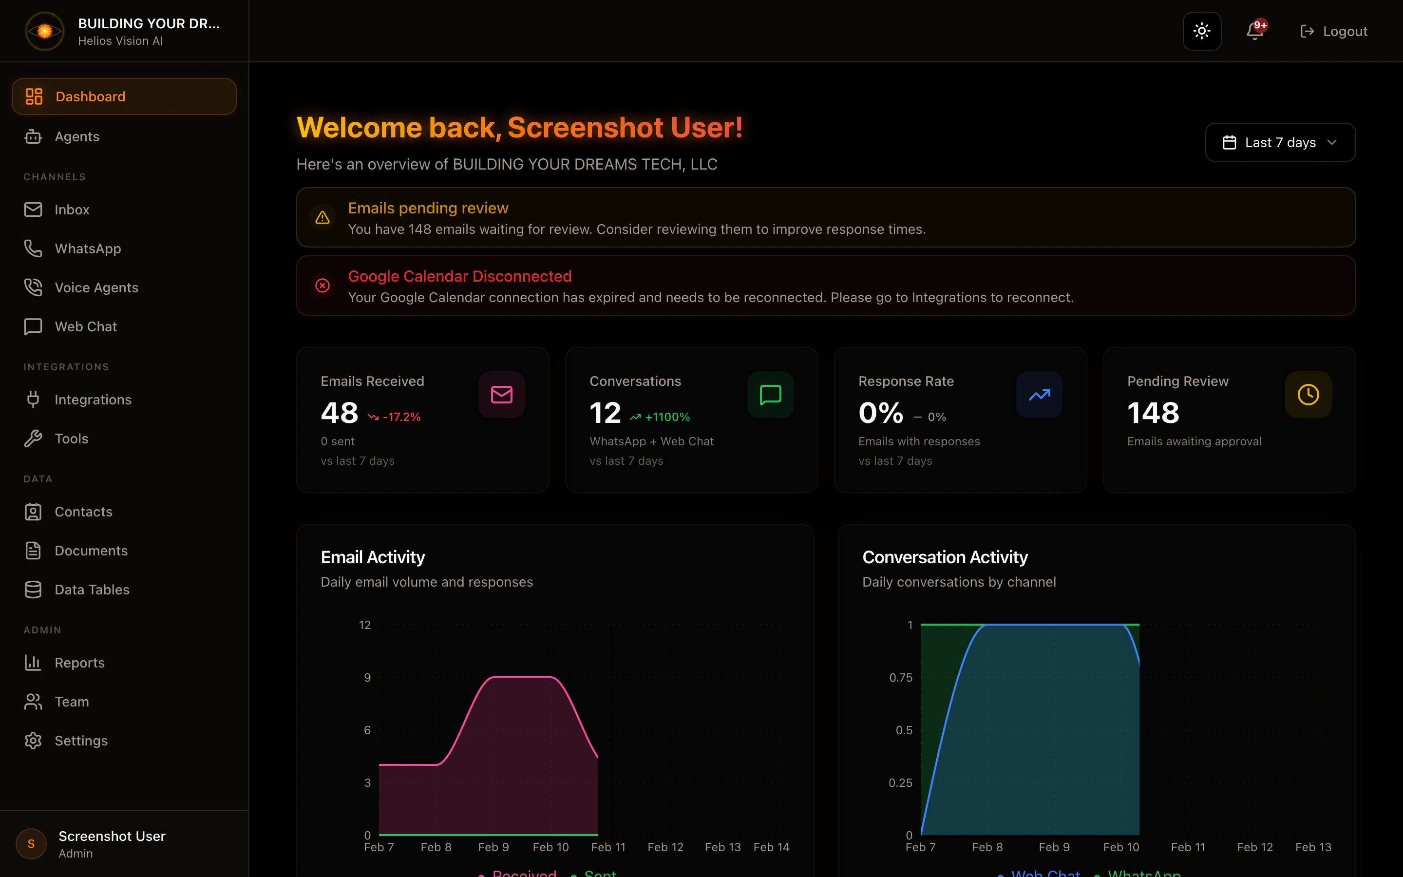Switch to the Reports admin page
This screenshot has height=877, width=1403.
(79, 663)
